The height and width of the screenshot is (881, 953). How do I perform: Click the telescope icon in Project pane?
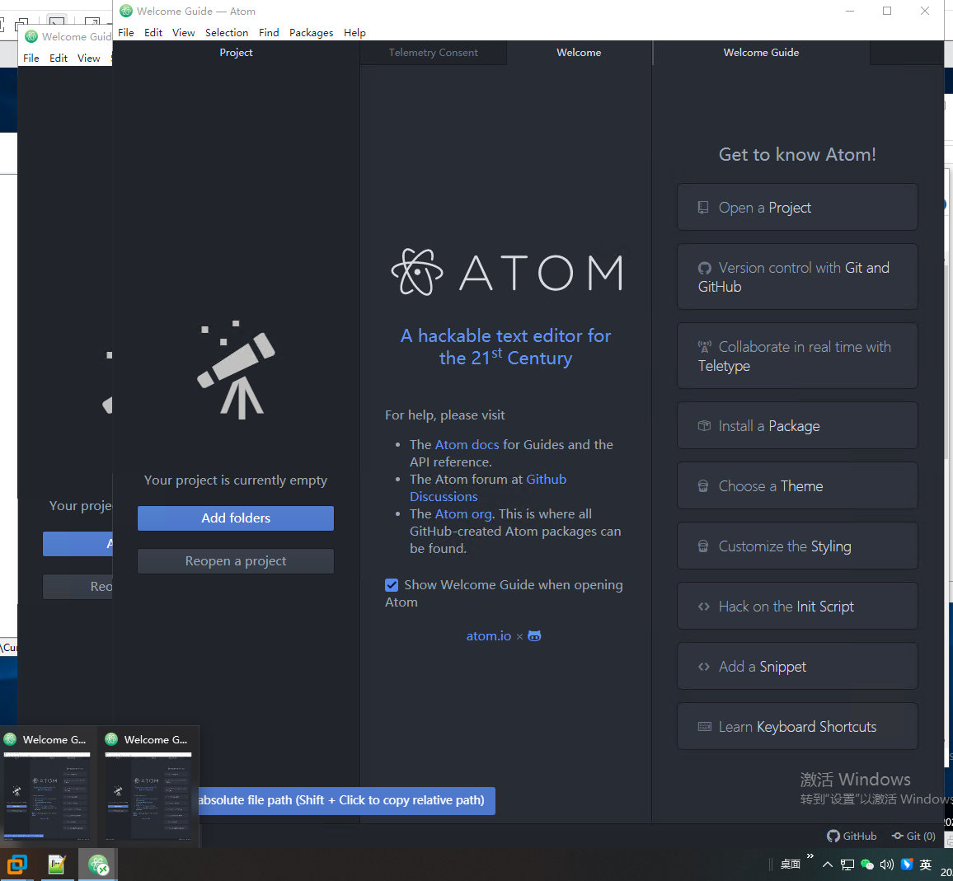coord(236,370)
